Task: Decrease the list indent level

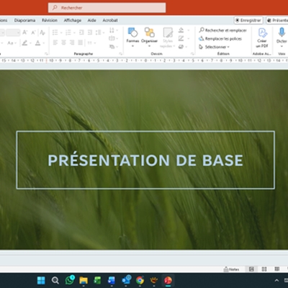Action: pos(81,32)
